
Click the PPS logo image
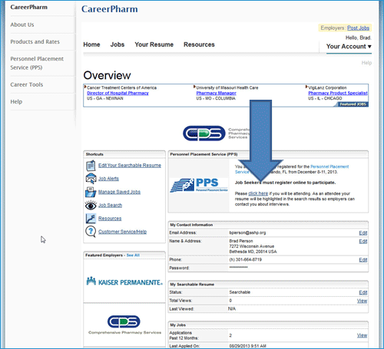pyautogui.click(x=199, y=185)
